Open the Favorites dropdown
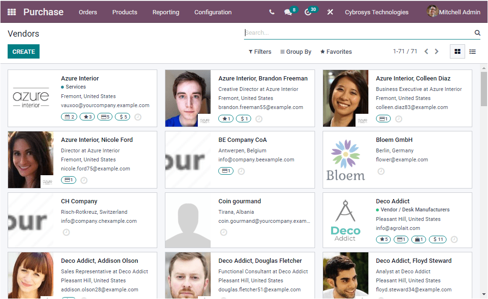 tap(335, 51)
